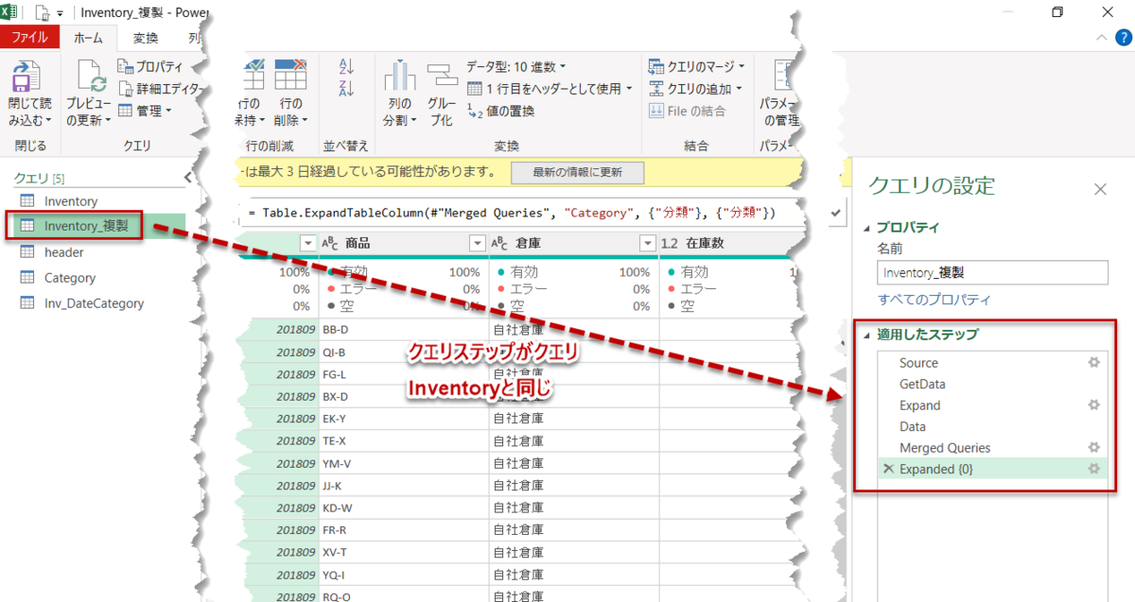Open 商品 column filter dropdown

[x=478, y=244]
